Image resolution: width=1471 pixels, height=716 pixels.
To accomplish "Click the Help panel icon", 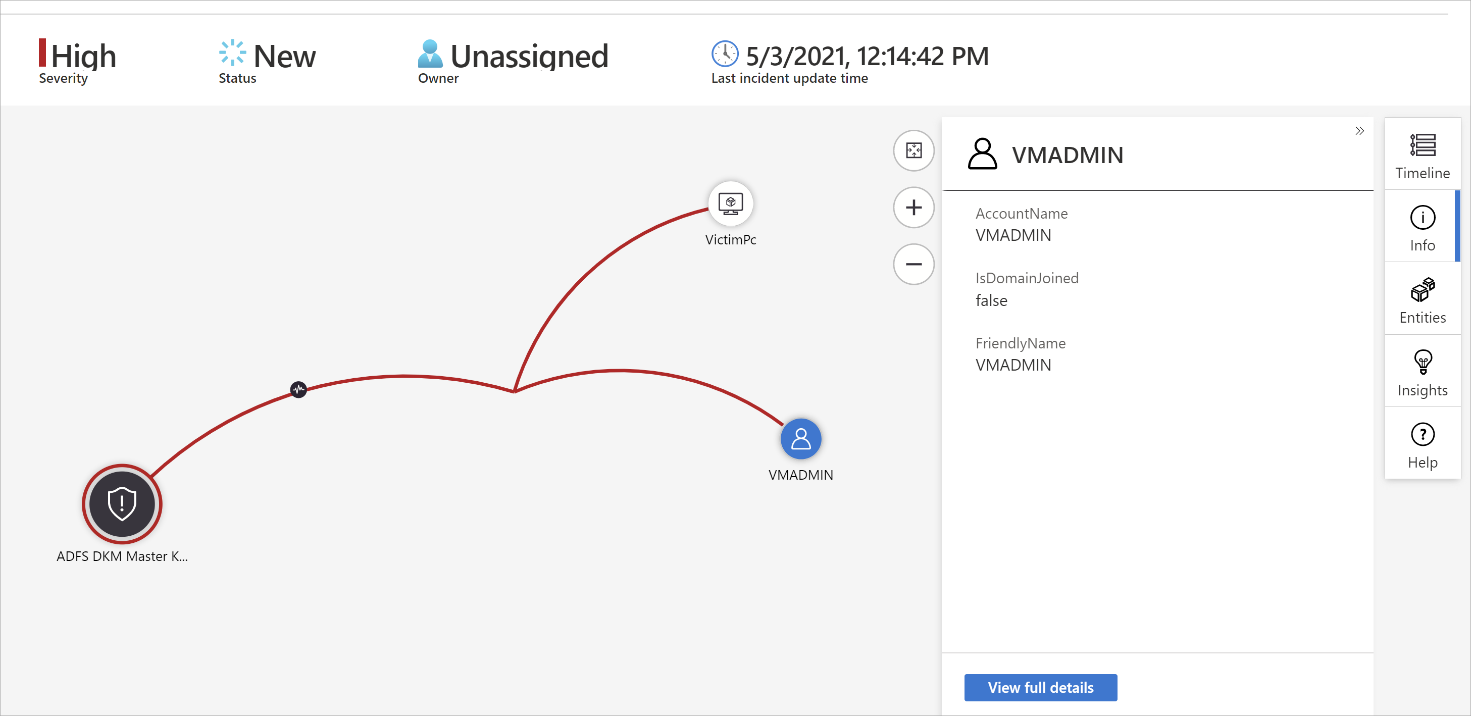I will 1423,434.
